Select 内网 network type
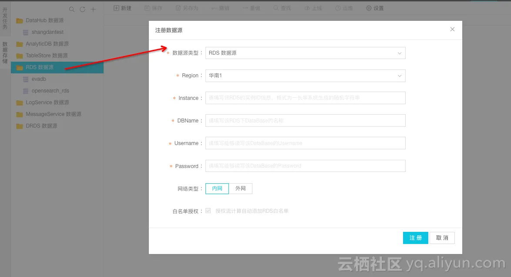 [217, 188]
